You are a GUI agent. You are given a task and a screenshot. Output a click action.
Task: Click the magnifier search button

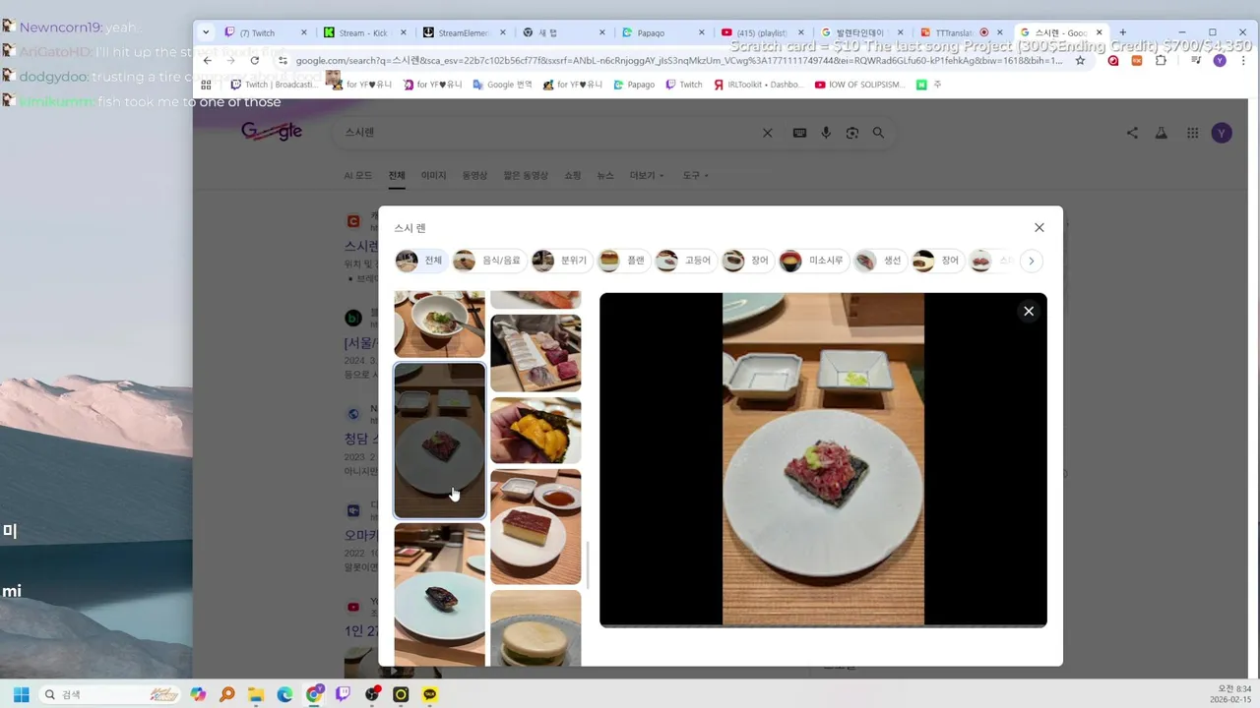pos(878,133)
